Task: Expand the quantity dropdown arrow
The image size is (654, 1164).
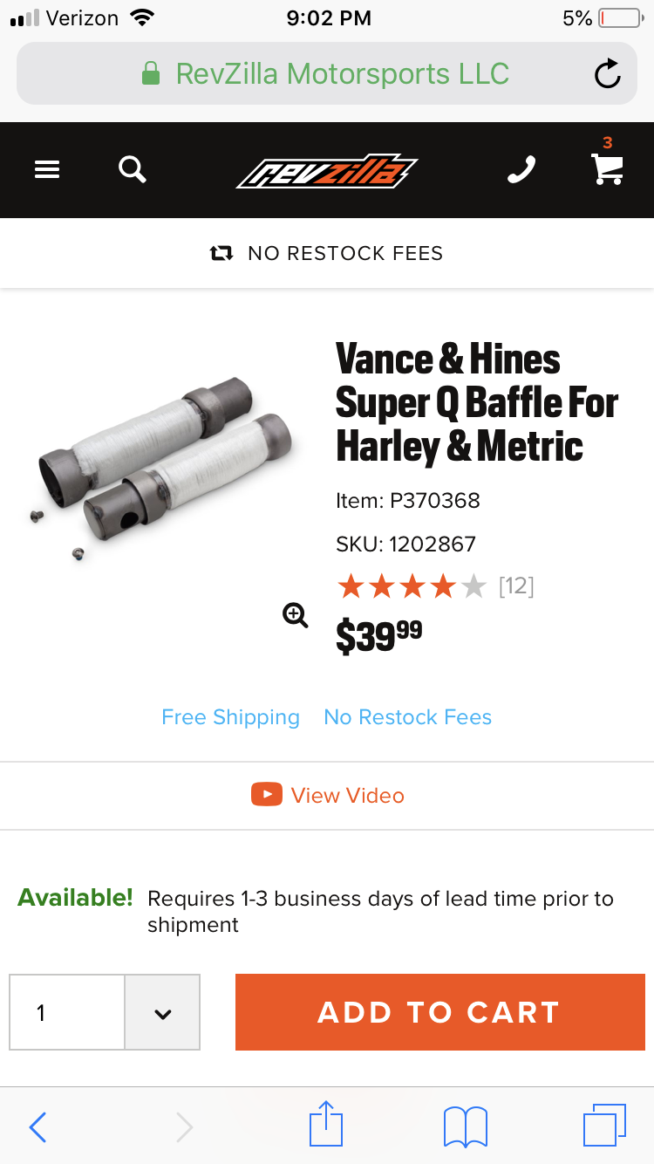Action: 162,1013
